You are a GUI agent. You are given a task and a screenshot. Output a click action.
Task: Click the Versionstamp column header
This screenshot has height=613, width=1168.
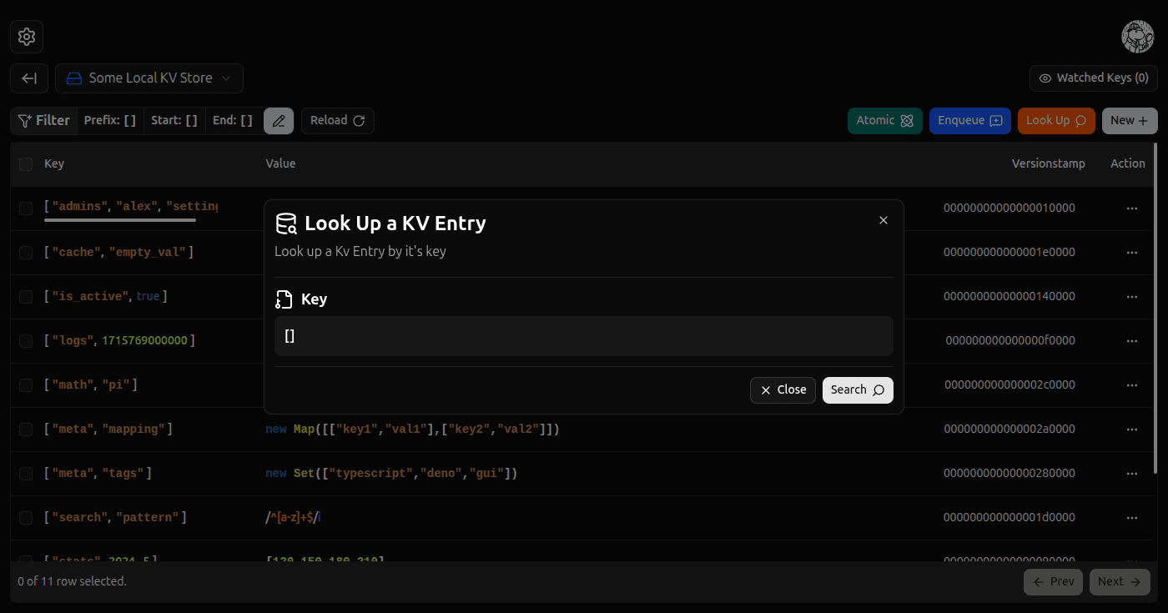1049,164
